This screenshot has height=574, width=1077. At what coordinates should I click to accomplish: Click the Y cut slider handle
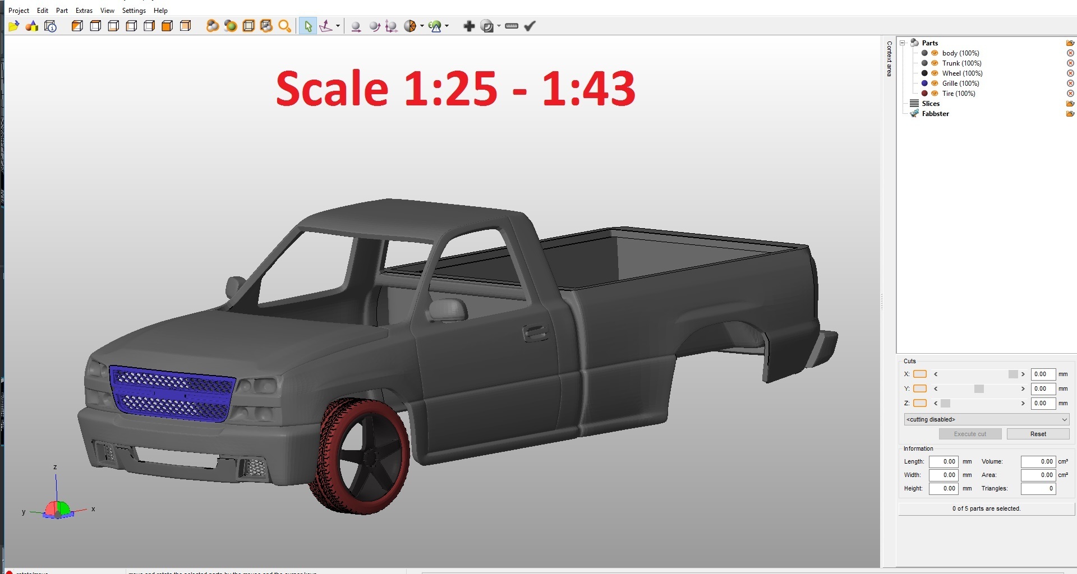point(979,388)
